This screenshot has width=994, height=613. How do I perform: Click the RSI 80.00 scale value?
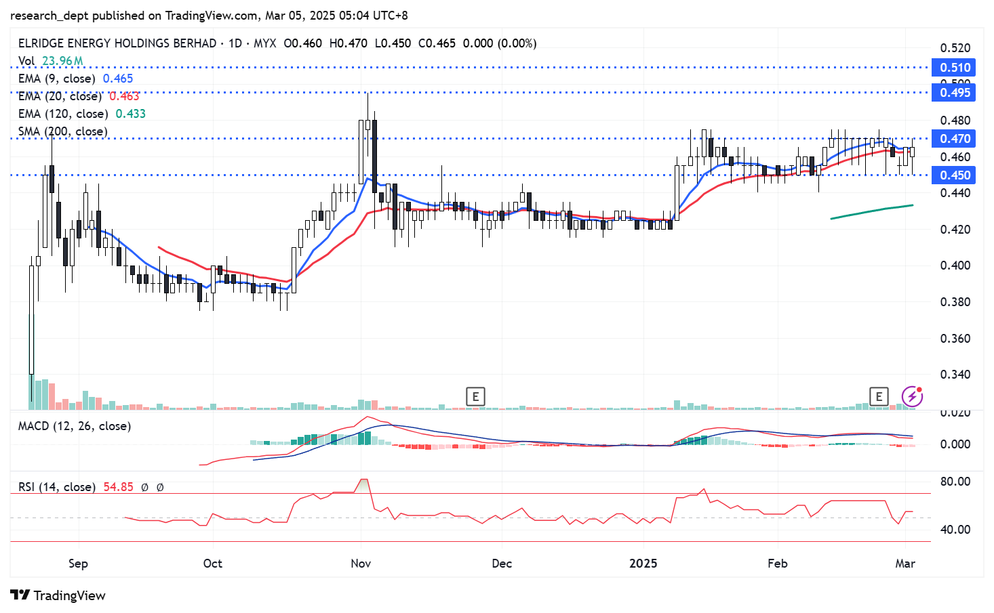[955, 482]
